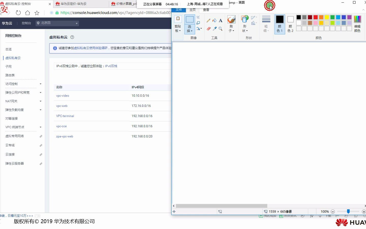Click the Resize image icon in Paint

198,23
